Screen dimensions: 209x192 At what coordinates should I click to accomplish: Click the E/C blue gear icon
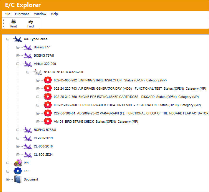tap(18, 171)
